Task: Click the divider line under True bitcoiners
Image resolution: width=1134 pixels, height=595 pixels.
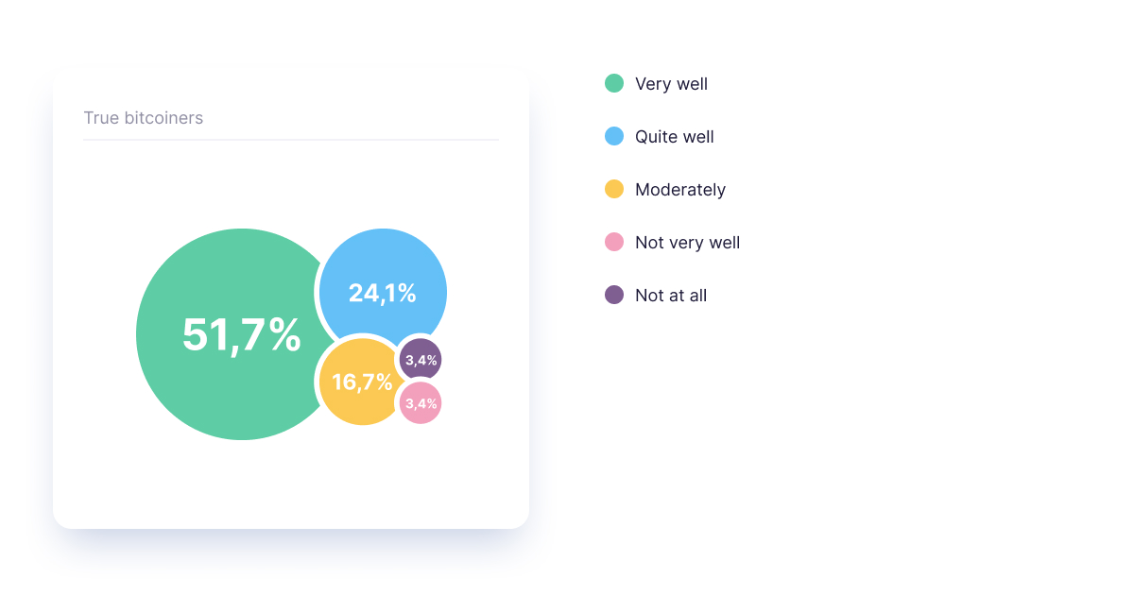Action: point(291,140)
